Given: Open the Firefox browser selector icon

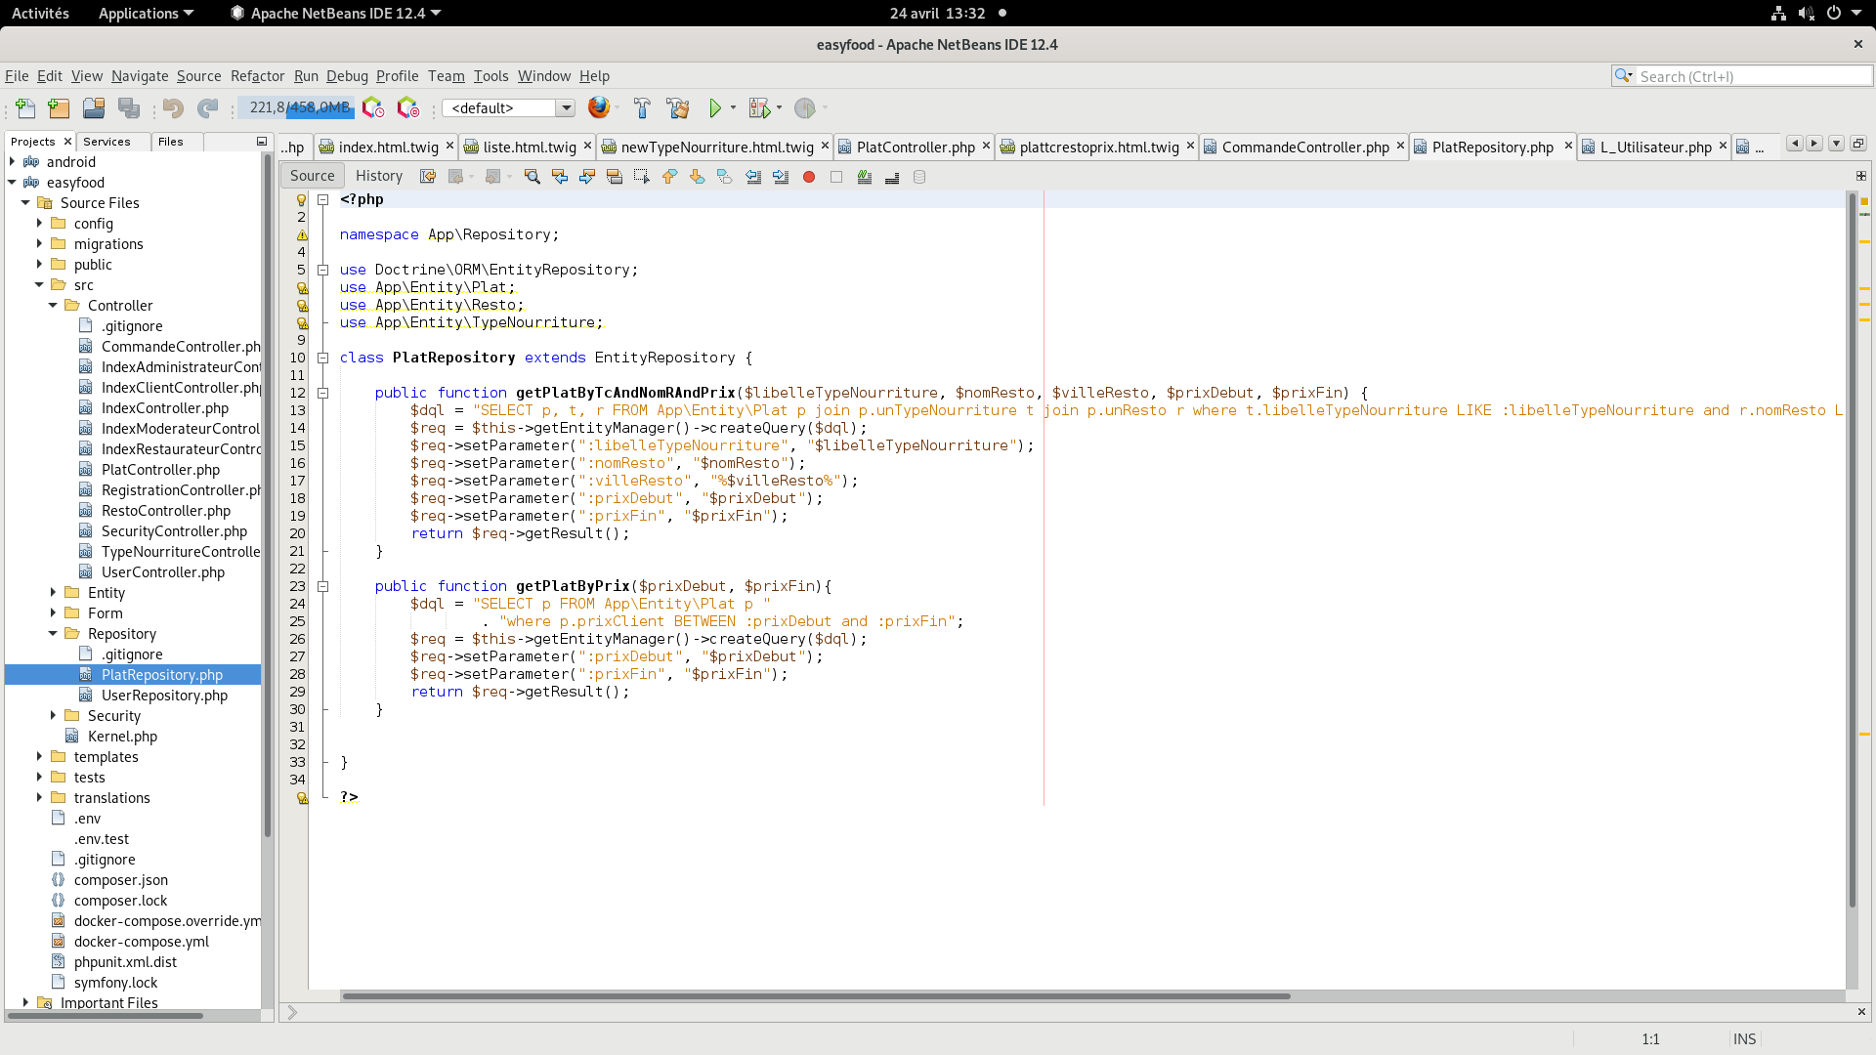Looking at the screenshot, I should (x=599, y=107).
